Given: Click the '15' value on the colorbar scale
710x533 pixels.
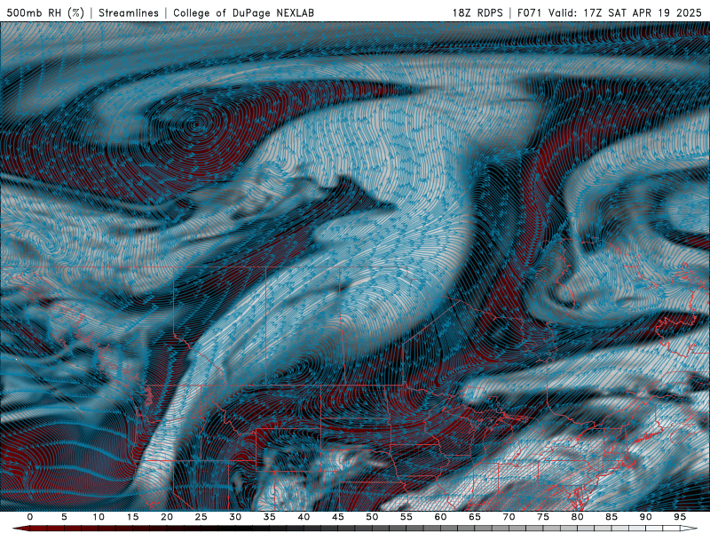Looking at the screenshot, I should point(132,517).
